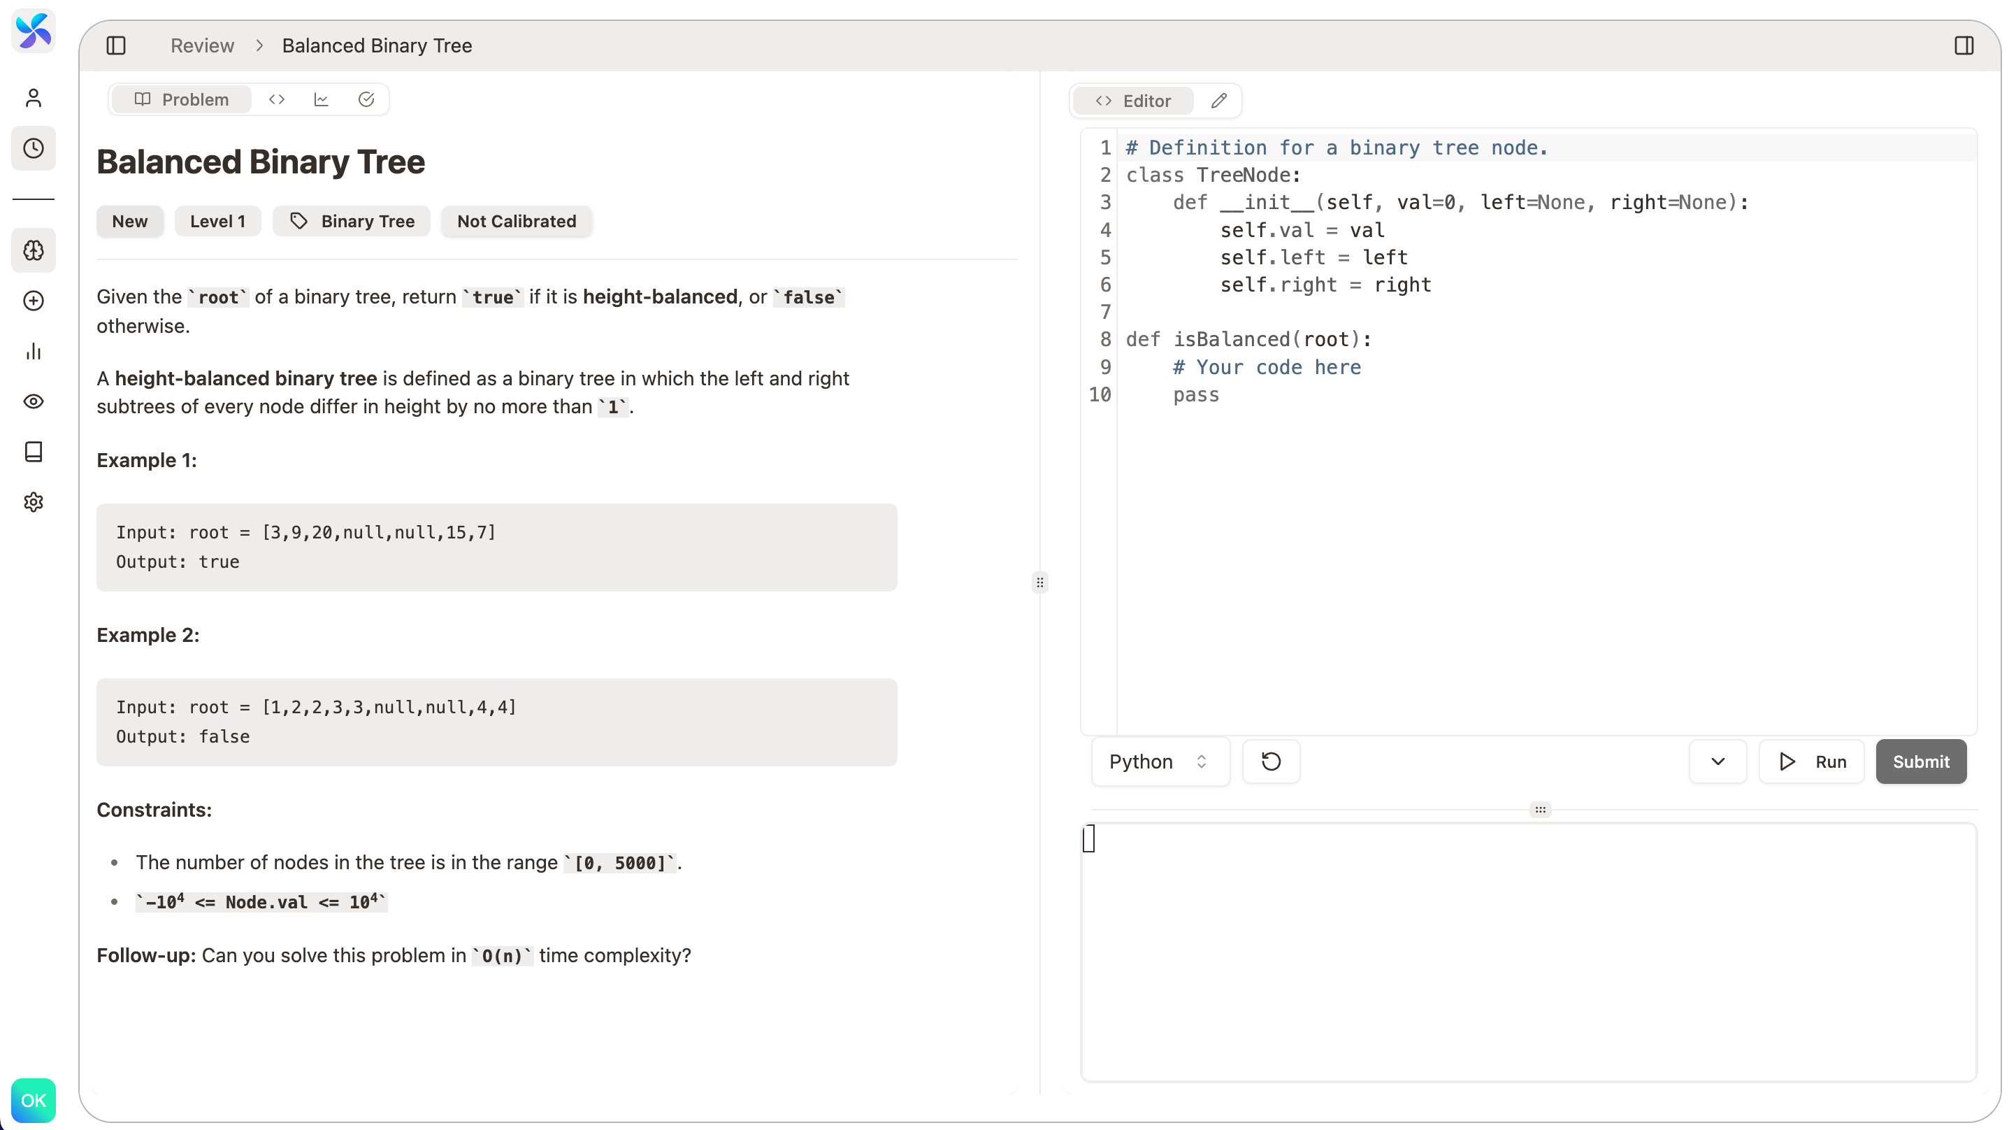This screenshot has height=1130, width=2009.
Task: Click line number 10 in editor gutter
Action: pyautogui.click(x=1100, y=394)
